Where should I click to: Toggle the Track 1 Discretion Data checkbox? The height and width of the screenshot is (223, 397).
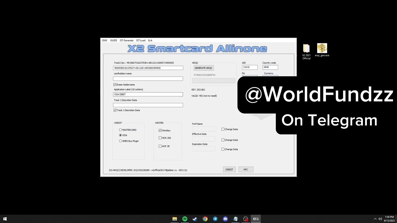(115, 110)
